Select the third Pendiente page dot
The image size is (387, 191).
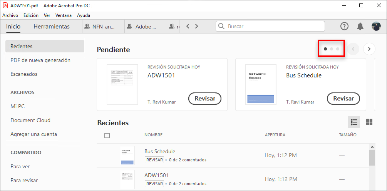click(337, 49)
